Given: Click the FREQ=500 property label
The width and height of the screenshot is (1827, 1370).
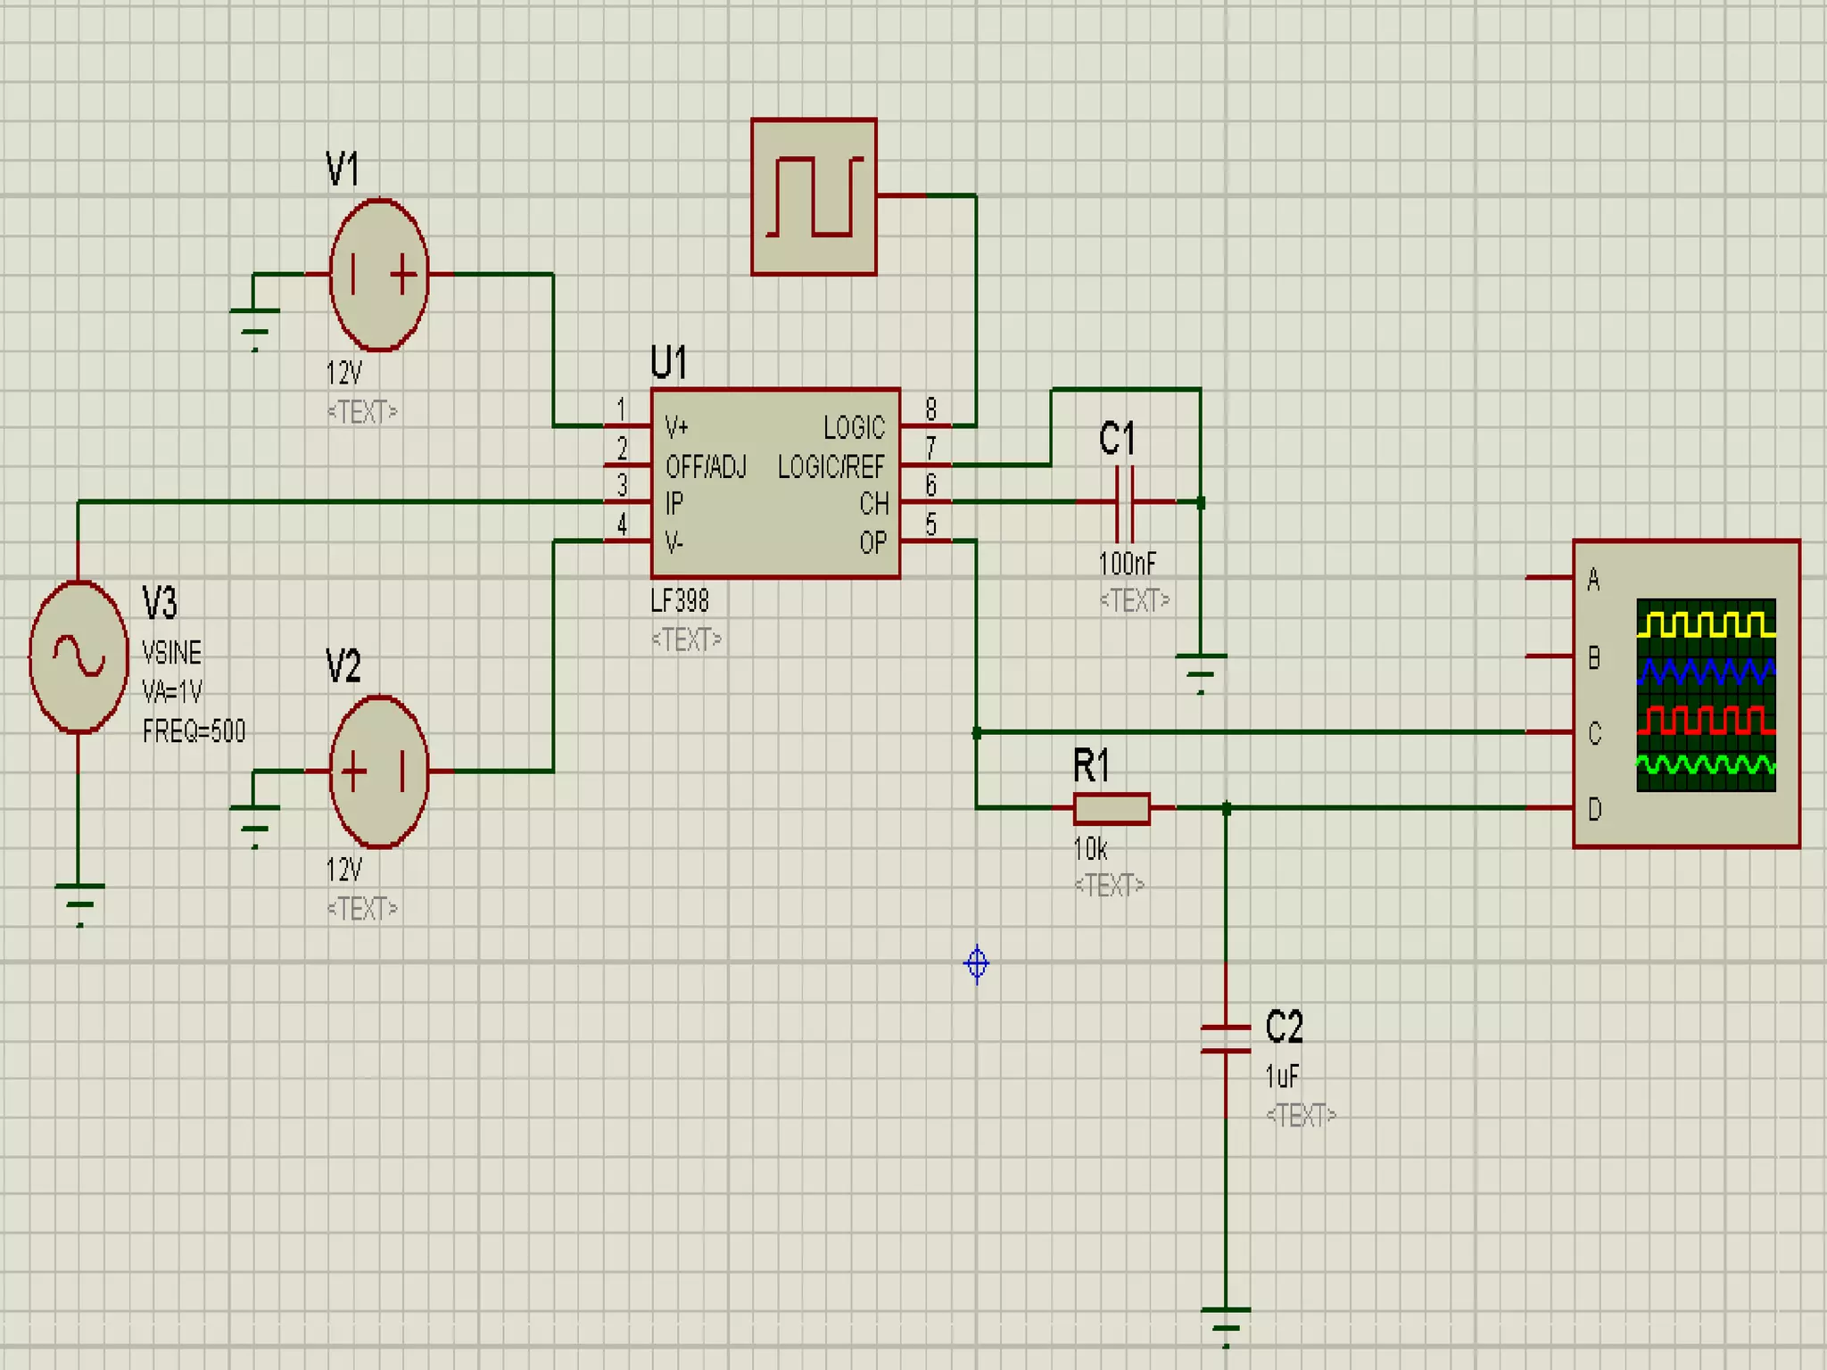Looking at the screenshot, I should (x=194, y=731).
